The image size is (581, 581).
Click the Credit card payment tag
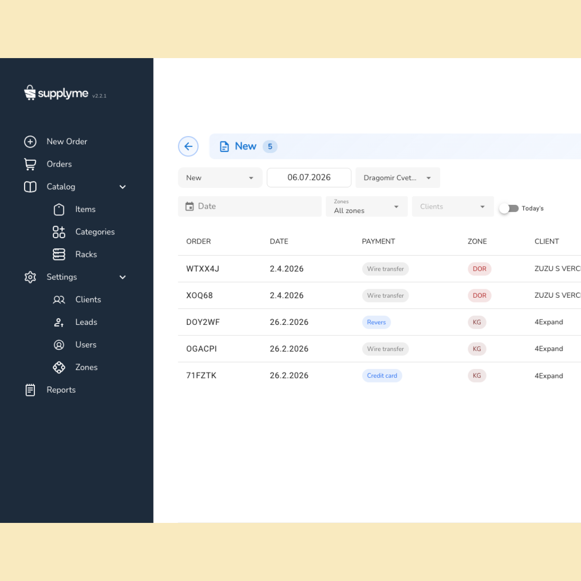[382, 376]
